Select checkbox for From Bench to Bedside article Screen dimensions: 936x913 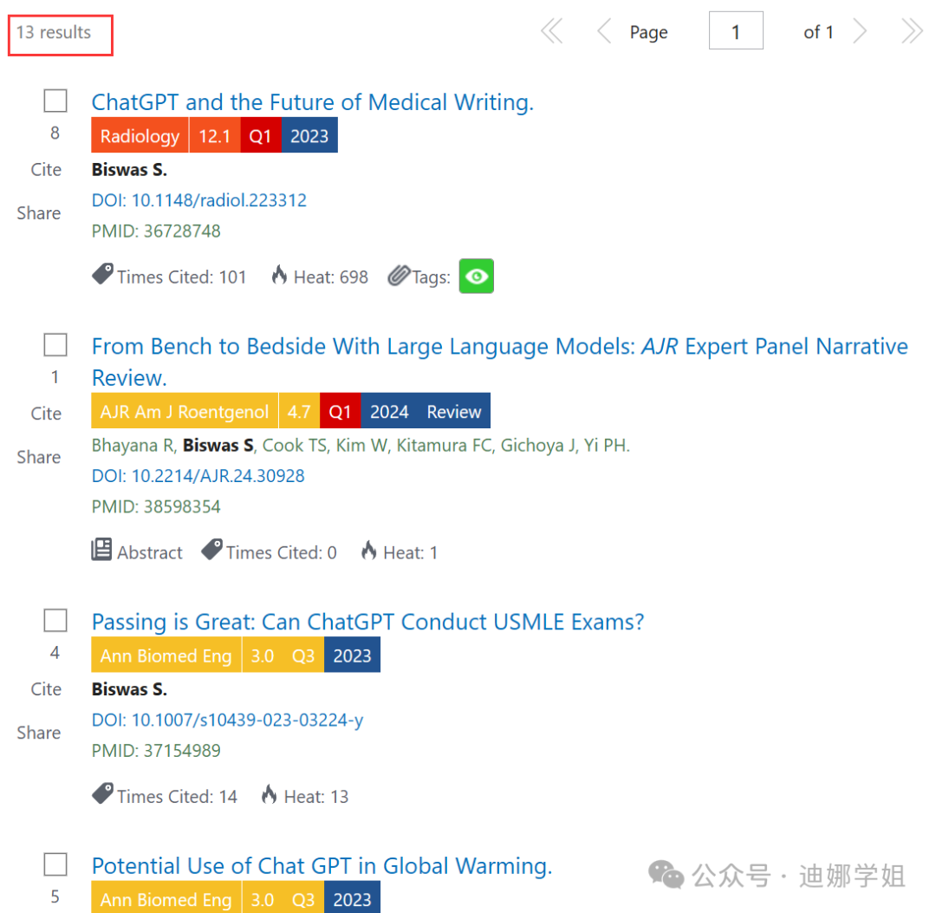point(55,344)
